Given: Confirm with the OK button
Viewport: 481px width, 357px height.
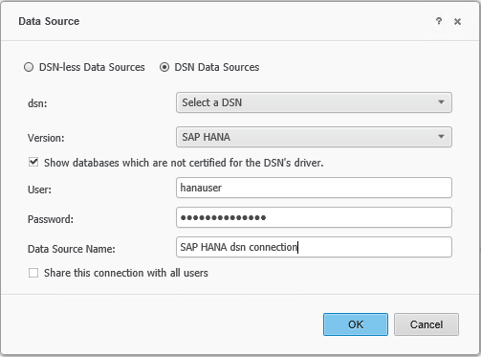Looking at the screenshot, I should coord(356,324).
